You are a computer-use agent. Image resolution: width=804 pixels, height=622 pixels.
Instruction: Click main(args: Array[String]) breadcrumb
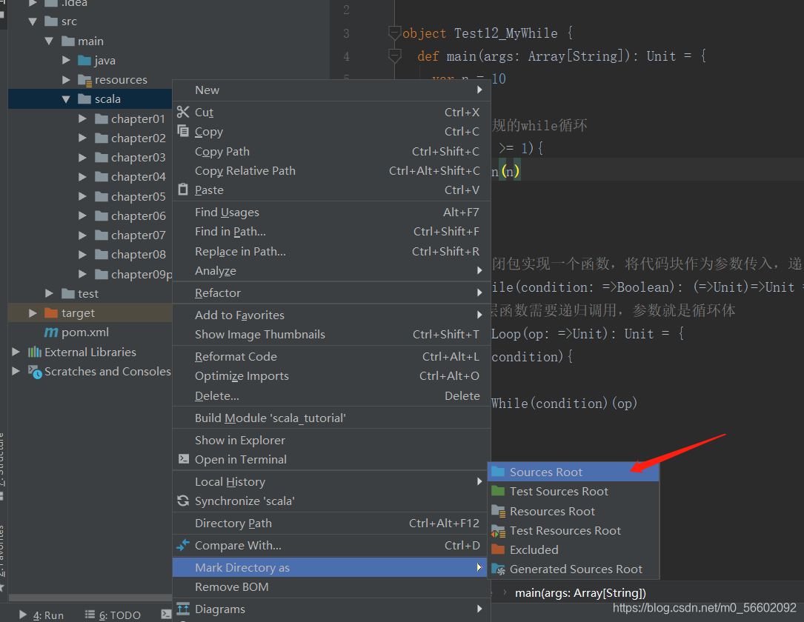click(580, 593)
